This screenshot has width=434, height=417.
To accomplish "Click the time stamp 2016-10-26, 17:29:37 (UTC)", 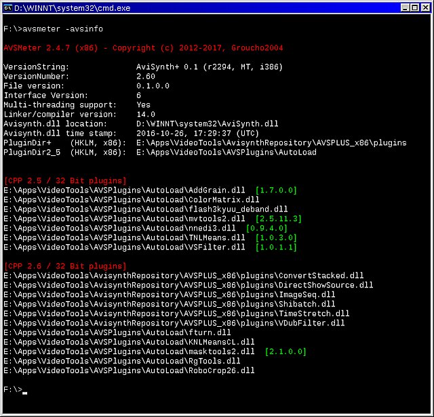I will pyautogui.click(x=197, y=134).
